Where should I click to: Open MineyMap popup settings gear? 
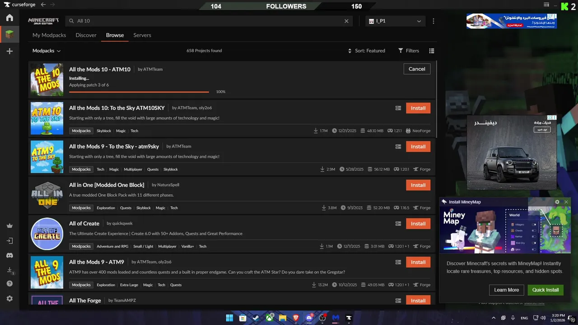pyautogui.click(x=557, y=202)
